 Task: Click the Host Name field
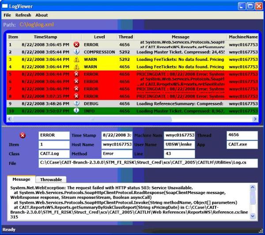(117, 145)
